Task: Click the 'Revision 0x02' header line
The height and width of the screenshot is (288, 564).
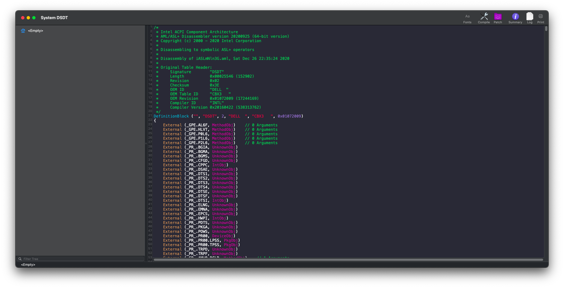Action: point(187,81)
